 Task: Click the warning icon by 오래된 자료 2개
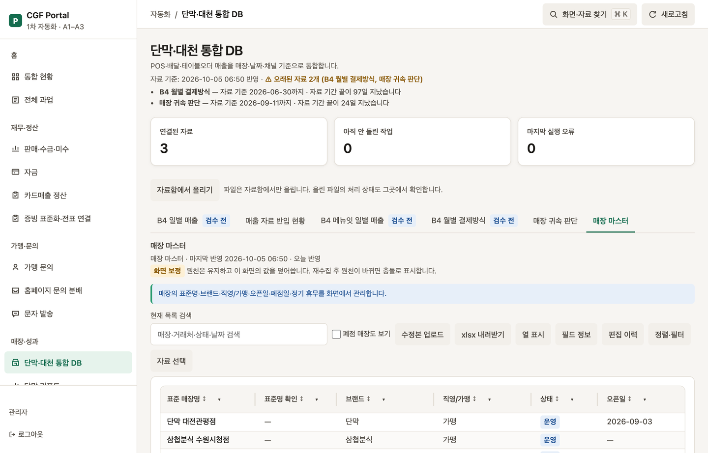click(x=268, y=79)
